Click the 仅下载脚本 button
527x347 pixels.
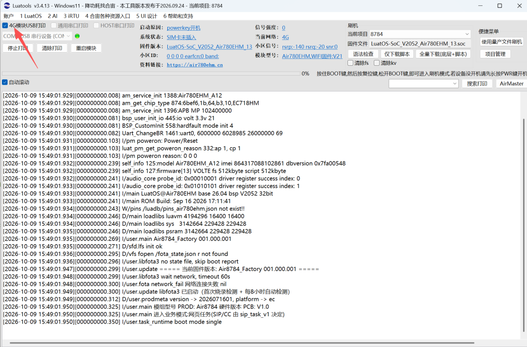[x=397, y=54]
